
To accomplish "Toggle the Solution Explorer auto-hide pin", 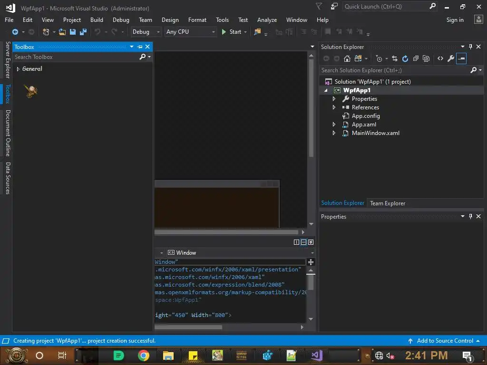I will point(470,47).
